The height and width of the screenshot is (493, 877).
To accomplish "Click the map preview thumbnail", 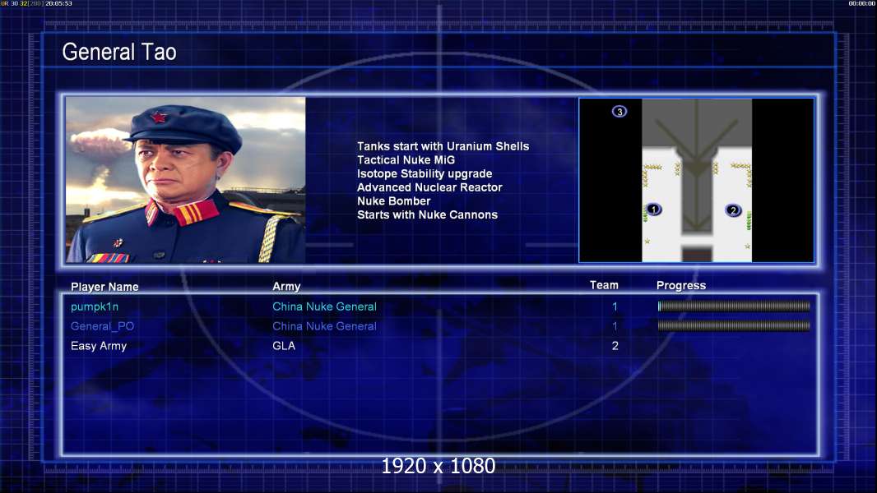I will point(696,180).
